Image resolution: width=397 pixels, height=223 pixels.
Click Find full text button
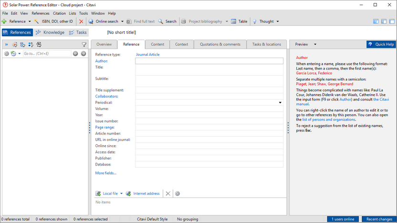coord(140,21)
